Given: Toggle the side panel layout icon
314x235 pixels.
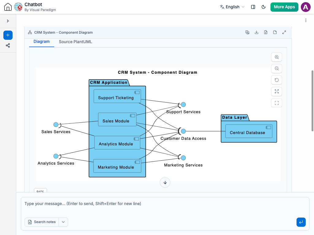Looking at the screenshot, I should (x=253, y=7).
